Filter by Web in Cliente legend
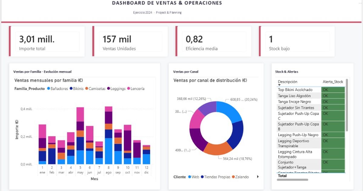The width and height of the screenshot is (363, 191). click(194, 177)
